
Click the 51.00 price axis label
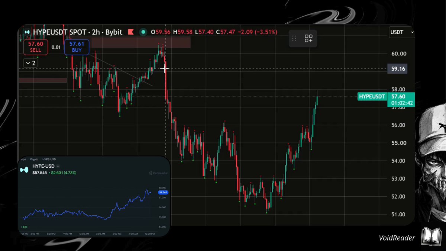click(x=399, y=214)
